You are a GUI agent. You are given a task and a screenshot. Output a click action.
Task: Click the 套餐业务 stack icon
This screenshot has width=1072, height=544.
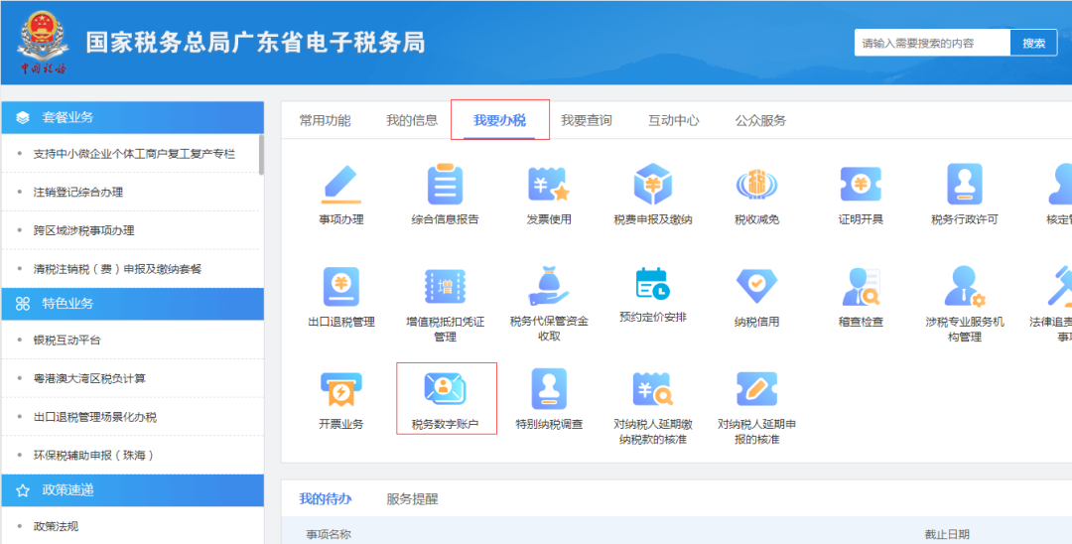[x=23, y=117]
